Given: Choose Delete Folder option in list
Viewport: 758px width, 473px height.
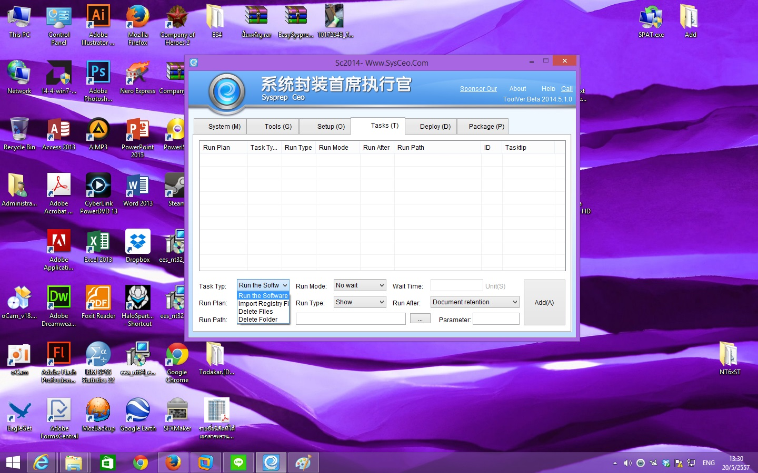Looking at the screenshot, I should [263, 320].
